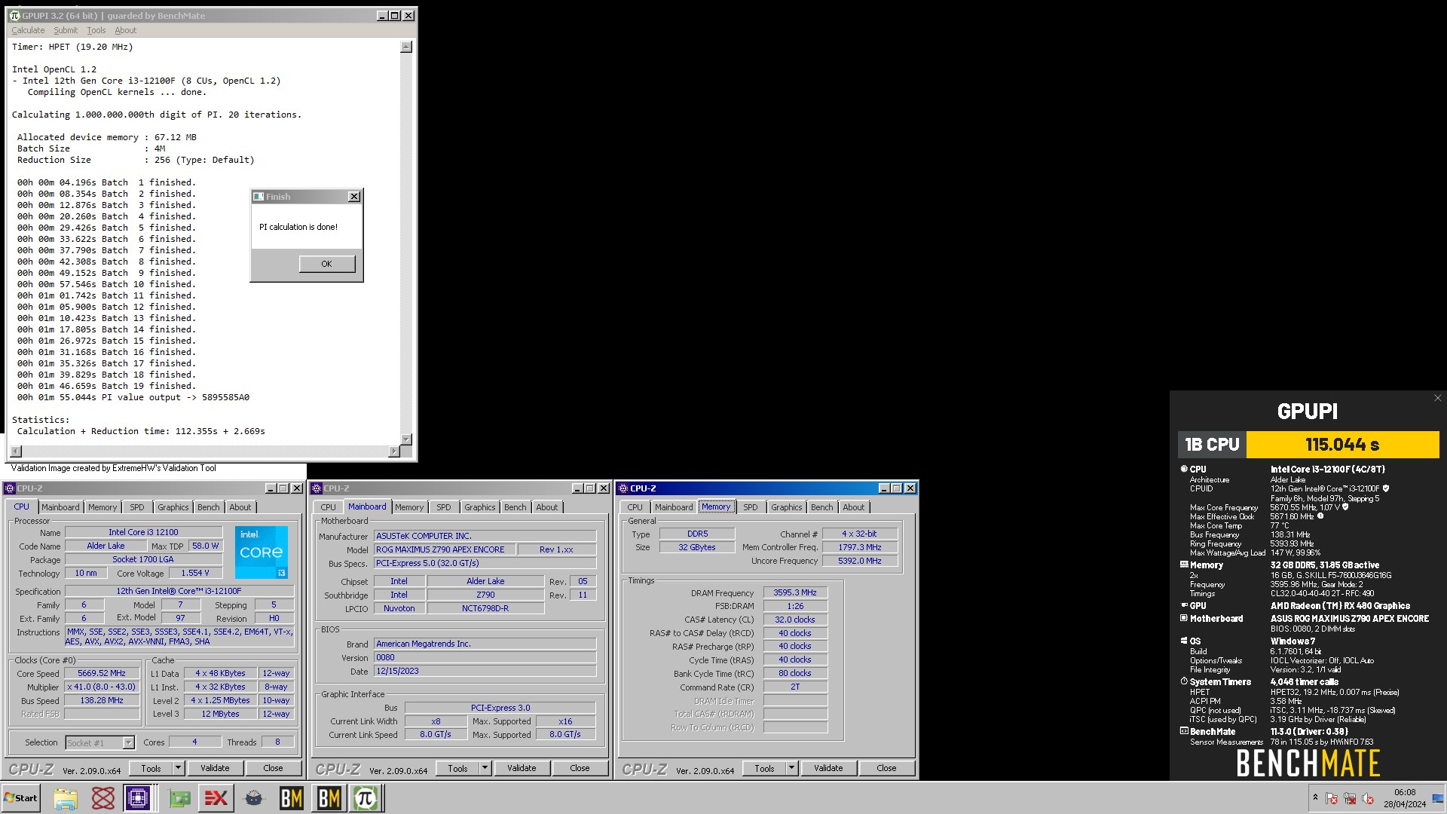Click GPUPI horizontal scroll left arrow

(x=17, y=451)
